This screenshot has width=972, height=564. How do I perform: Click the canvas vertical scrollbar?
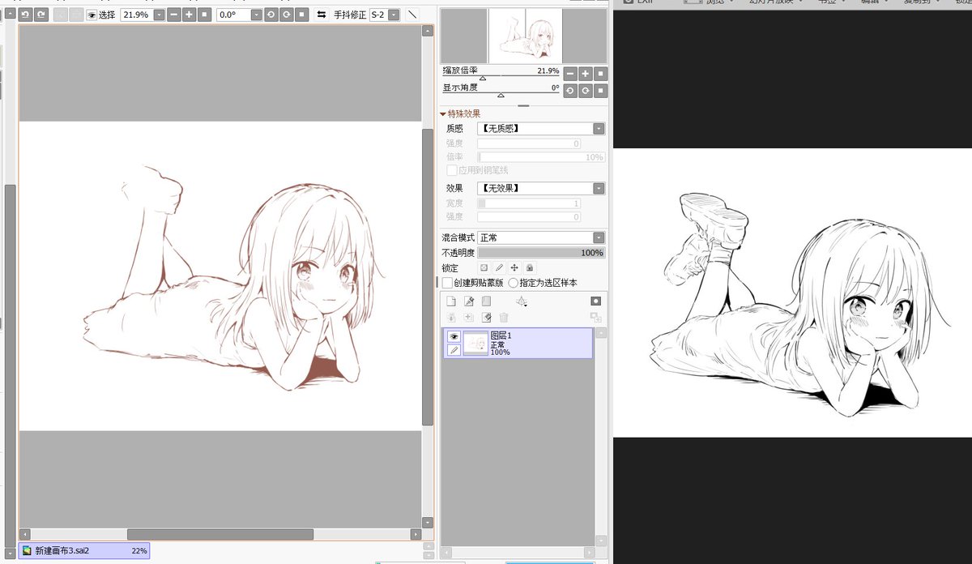(428, 276)
